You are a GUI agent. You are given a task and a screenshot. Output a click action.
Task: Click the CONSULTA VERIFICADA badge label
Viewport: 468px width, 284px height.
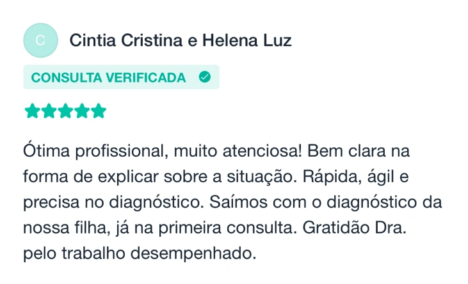pos(109,77)
